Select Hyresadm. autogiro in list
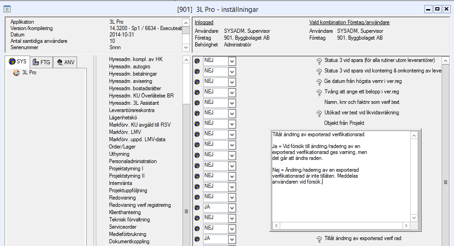Screen dimensions: 454x246 [x=130, y=67]
